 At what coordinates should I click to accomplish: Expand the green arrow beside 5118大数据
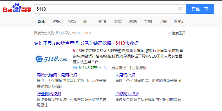100,68
